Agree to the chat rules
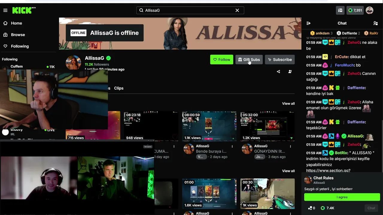383x215 pixels. pos(342,197)
